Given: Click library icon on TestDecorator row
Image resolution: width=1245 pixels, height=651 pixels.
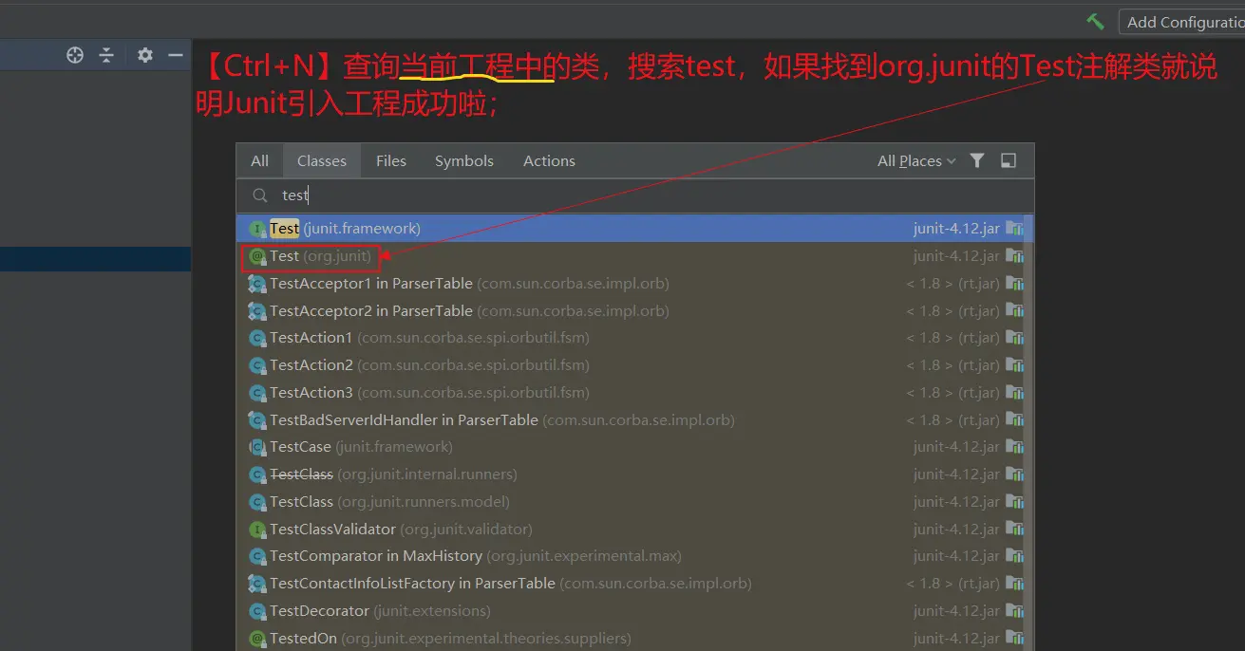Looking at the screenshot, I should (x=1015, y=611).
